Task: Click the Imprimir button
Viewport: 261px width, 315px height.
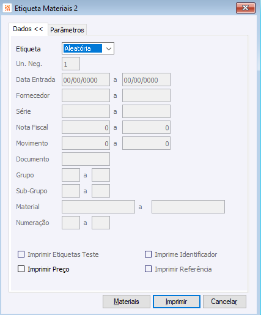Action: 177,302
